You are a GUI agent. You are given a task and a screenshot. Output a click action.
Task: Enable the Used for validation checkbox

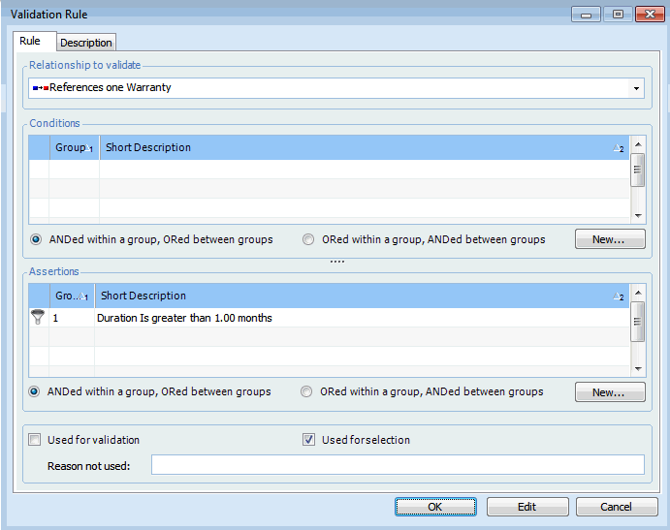(x=36, y=440)
